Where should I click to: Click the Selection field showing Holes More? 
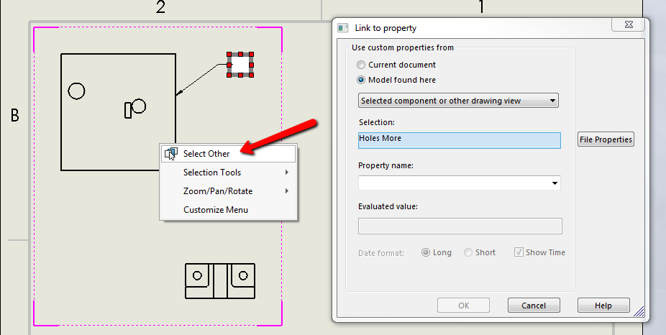coord(460,140)
